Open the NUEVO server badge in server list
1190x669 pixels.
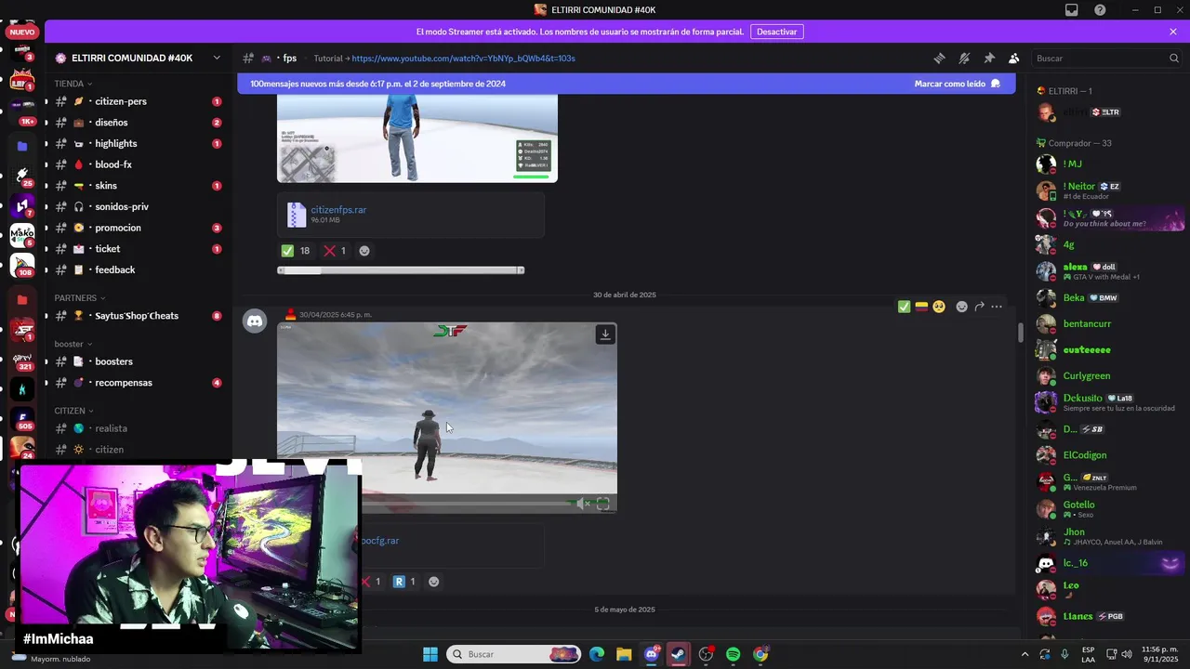pos(22,32)
